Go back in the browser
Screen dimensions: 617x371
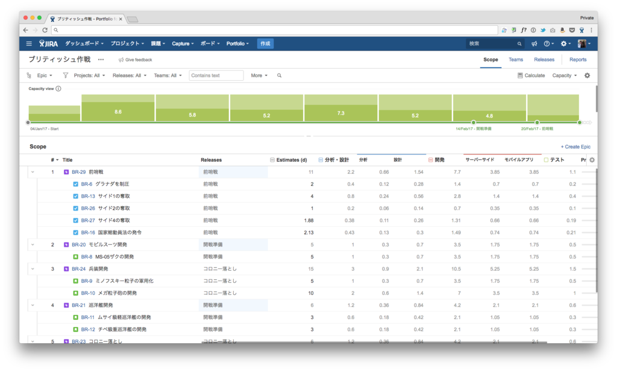(25, 30)
